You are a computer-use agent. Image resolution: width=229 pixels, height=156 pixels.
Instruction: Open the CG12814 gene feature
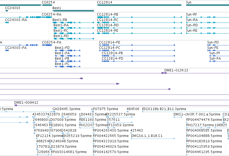pyautogui.click(x=139, y=5)
